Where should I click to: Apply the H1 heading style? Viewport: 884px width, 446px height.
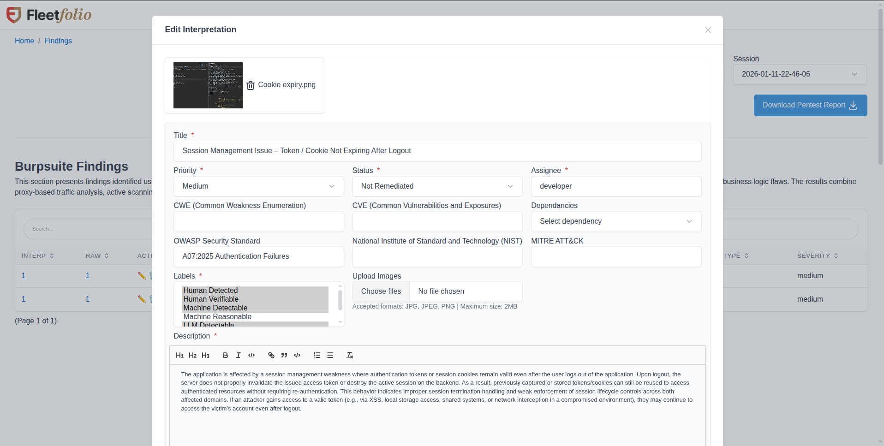(179, 355)
